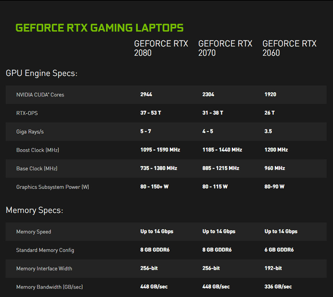Click the Boost Clock (MHz) row label
The height and width of the screenshot is (297, 333).
pyautogui.click(x=37, y=150)
